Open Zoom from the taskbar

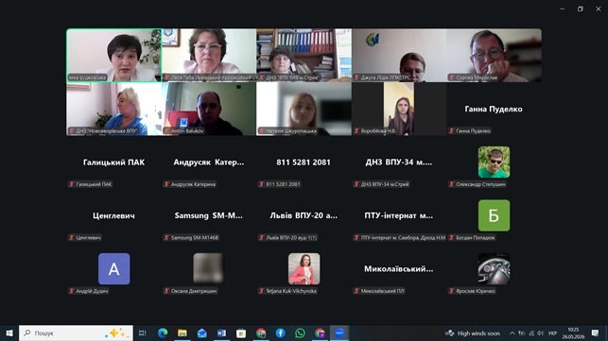339,332
